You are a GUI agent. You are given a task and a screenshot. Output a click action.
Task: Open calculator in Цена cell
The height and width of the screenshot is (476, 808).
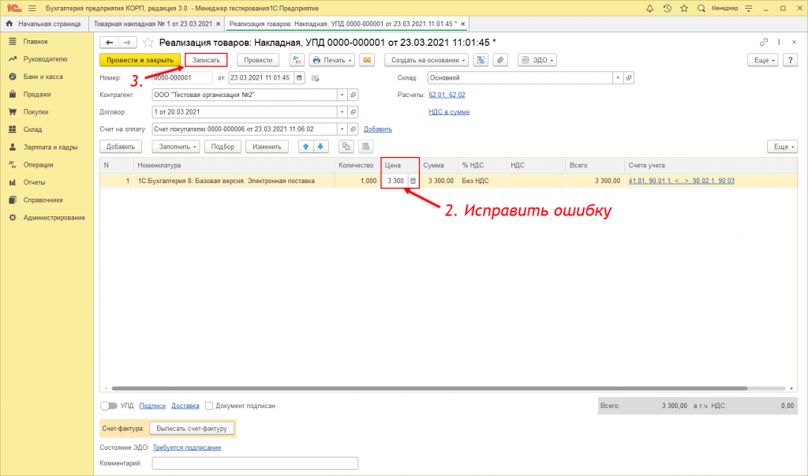tap(413, 181)
